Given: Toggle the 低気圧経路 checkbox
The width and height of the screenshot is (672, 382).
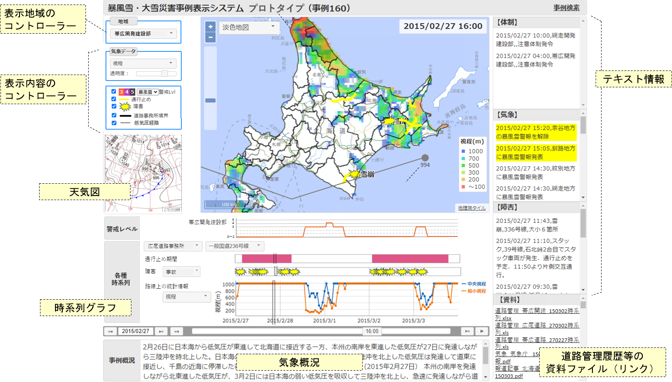Looking at the screenshot, I should [114, 122].
